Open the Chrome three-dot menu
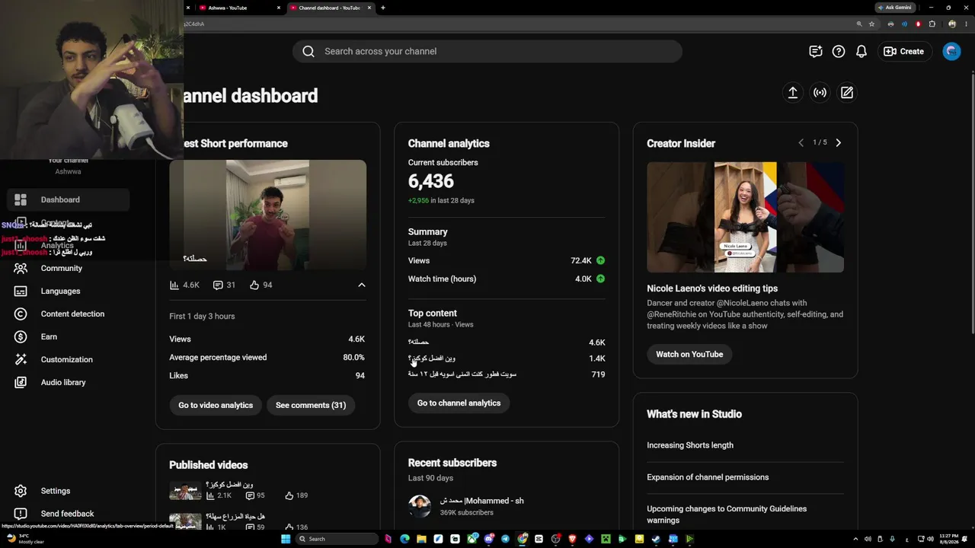The height and width of the screenshot is (548, 975). click(x=965, y=24)
